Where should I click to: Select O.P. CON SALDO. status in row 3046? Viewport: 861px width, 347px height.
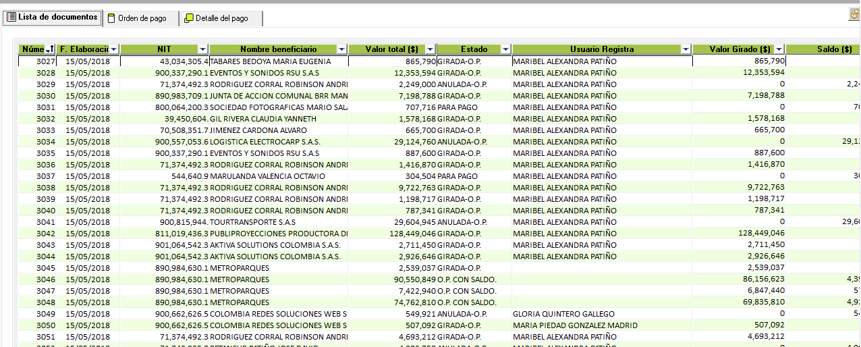coord(467,279)
